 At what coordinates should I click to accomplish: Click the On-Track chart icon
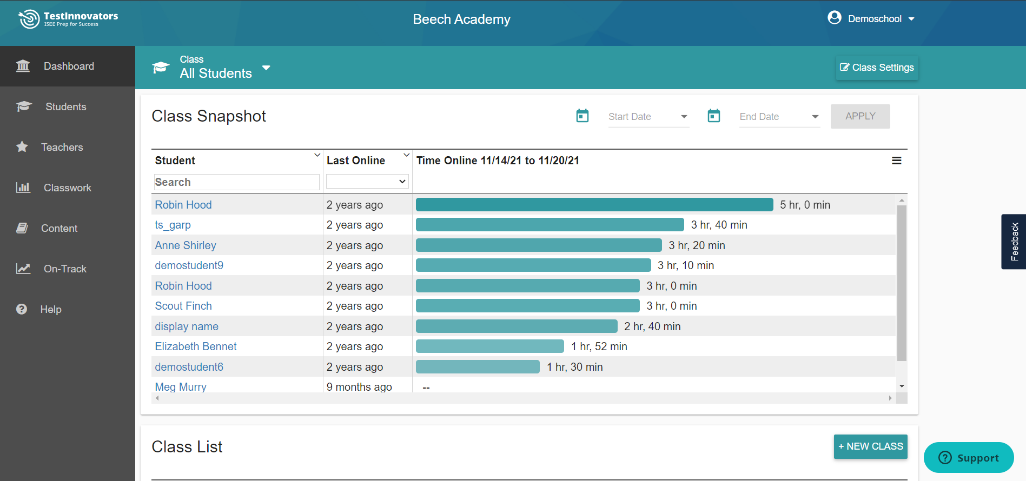coord(23,269)
